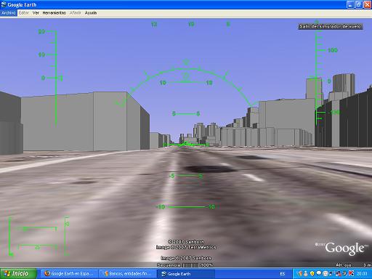Click the yellow shield tray icon

click(312, 273)
